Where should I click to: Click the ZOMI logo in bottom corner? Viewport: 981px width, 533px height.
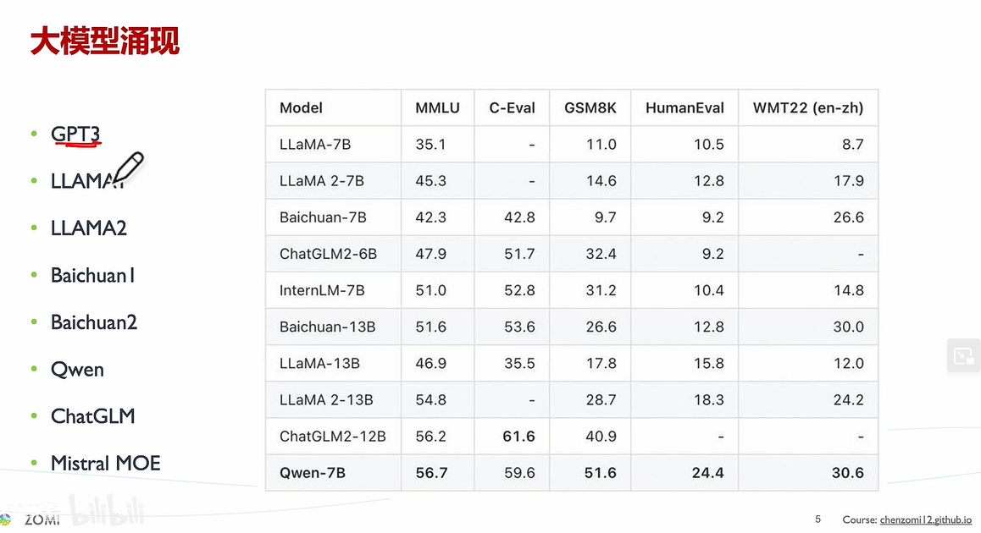pos(36,519)
